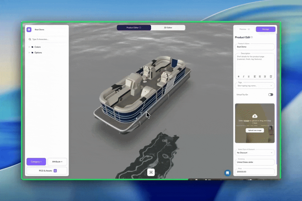The image size is (302, 201).
Task: Click the camera focus icon below the boat
Action: coord(151,172)
